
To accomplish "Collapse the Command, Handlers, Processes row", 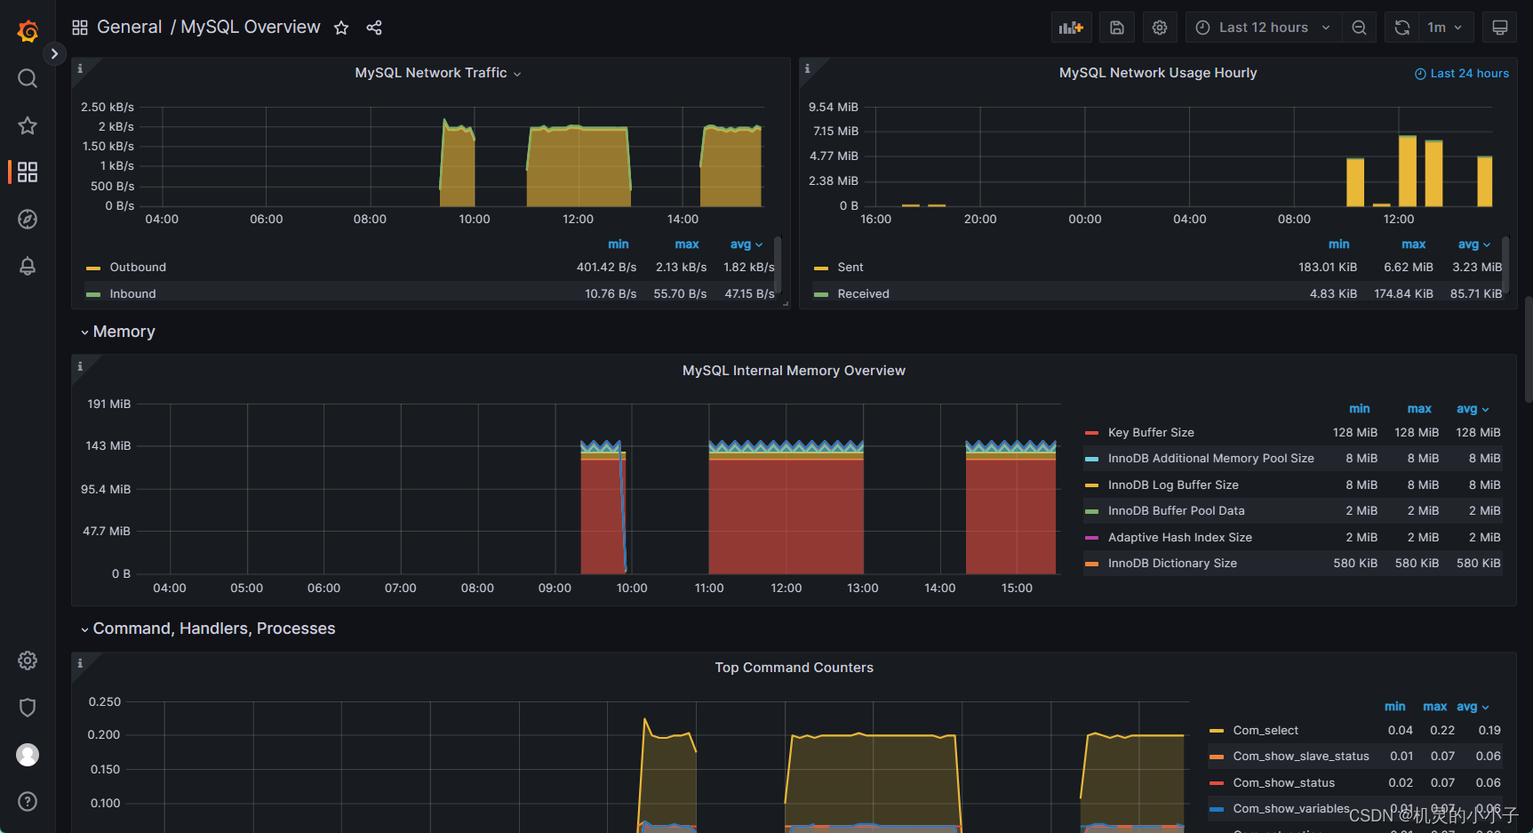I will point(208,629).
